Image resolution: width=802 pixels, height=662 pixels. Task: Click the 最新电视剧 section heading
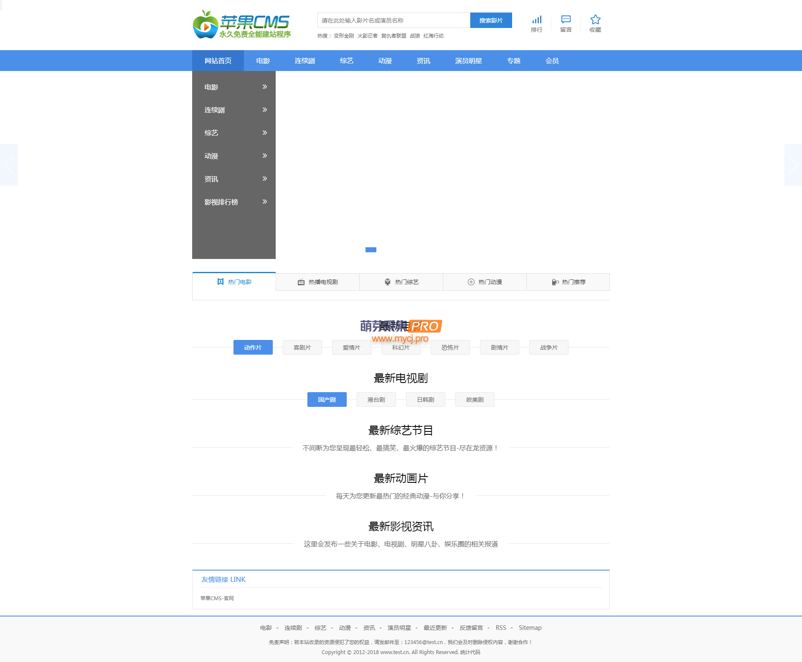(401, 378)
